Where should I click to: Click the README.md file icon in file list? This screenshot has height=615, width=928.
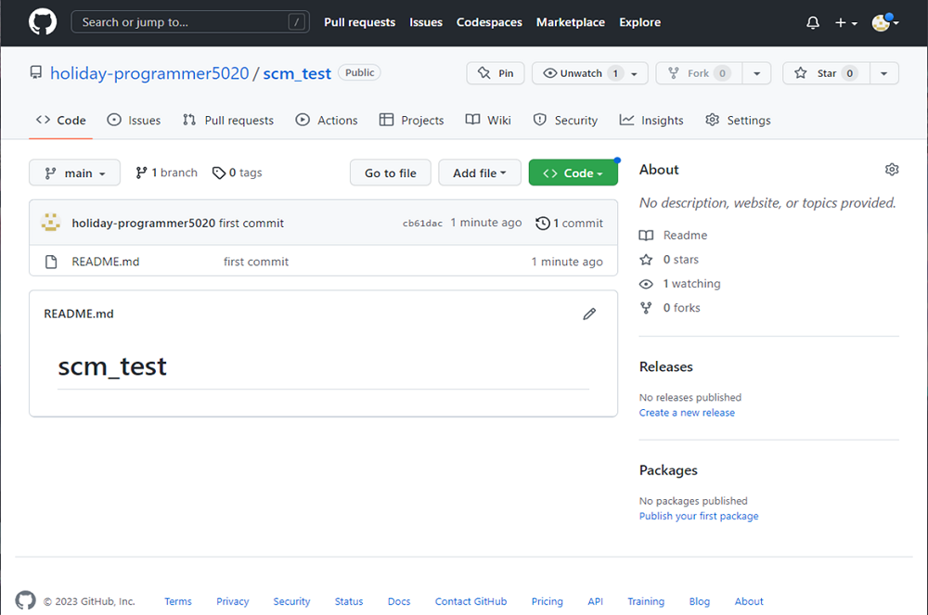coord(51,262)
